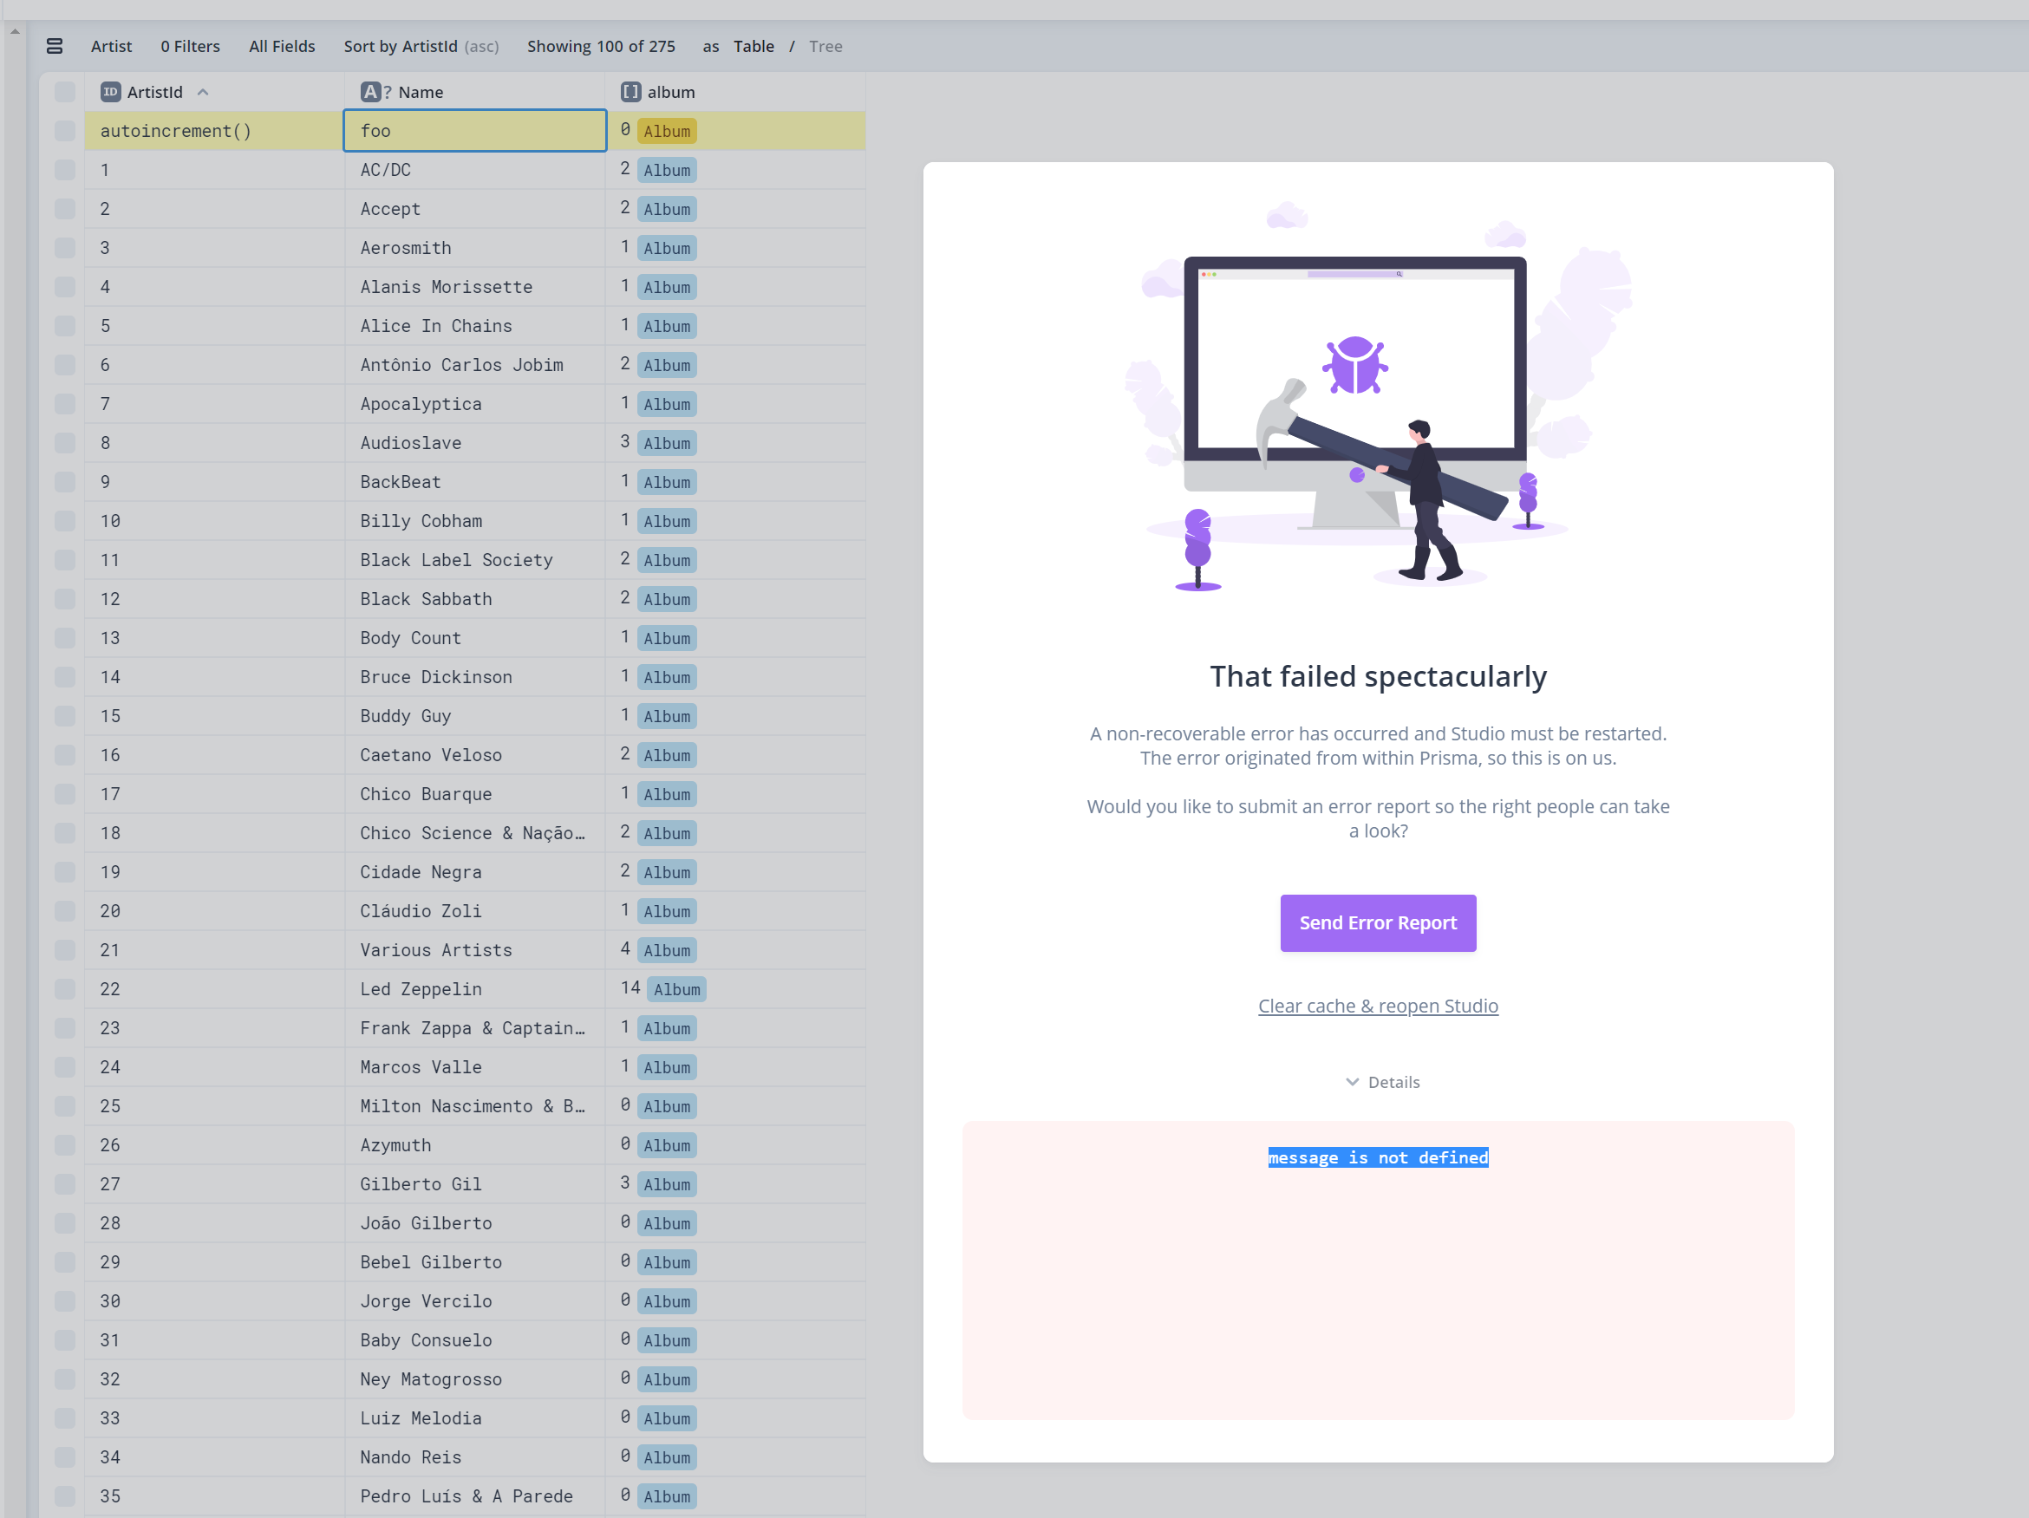Click the Send Error Report button

tap(1377, 922)
